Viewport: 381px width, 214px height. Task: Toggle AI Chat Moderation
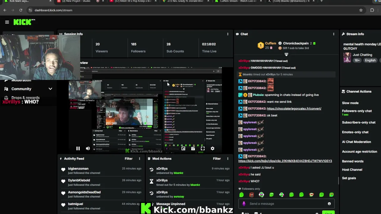coord(356,142)
